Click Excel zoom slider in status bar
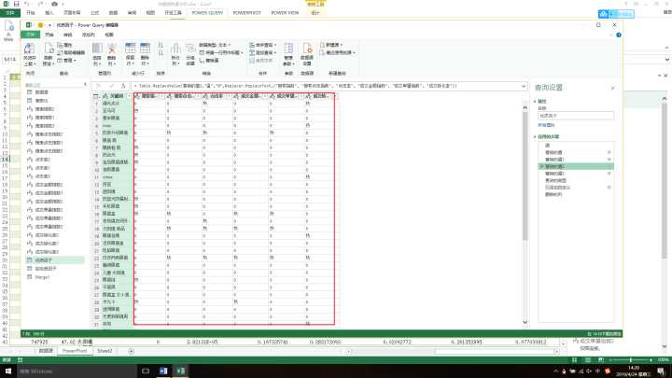This screenshot has height=378, width=672. tap(630, 360)
